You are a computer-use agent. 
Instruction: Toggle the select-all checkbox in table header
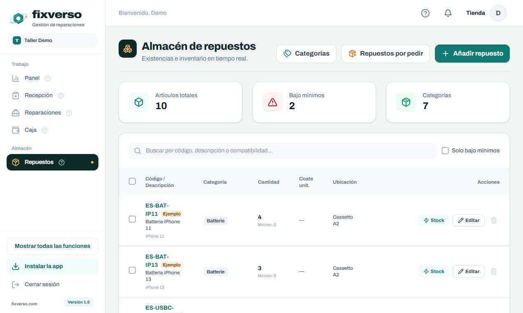coord(132,181)
